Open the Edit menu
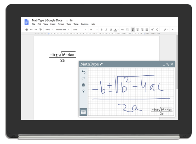Image resolution: width=196 pixels, height=144 pixels. point(39,24)
